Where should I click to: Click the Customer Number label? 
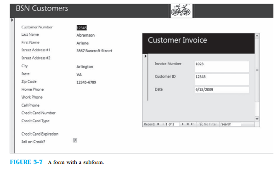pyautogui.click(x=37, y=27)
